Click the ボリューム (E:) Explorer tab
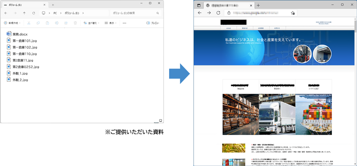 tap(25, 5)
